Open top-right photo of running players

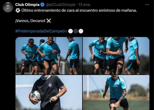tap(116, 56)
